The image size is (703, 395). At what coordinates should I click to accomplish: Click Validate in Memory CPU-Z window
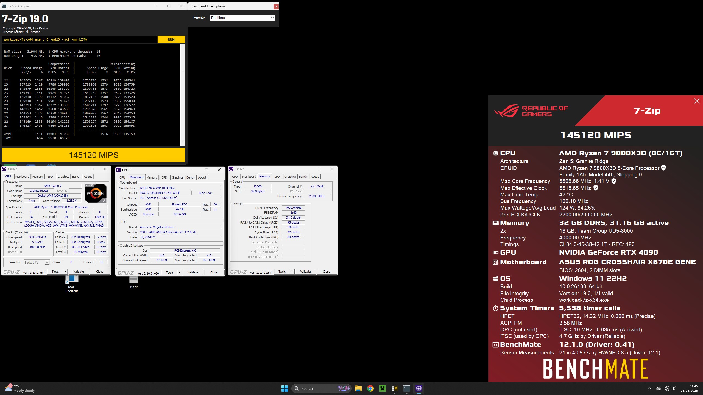[x=305, y=272]
